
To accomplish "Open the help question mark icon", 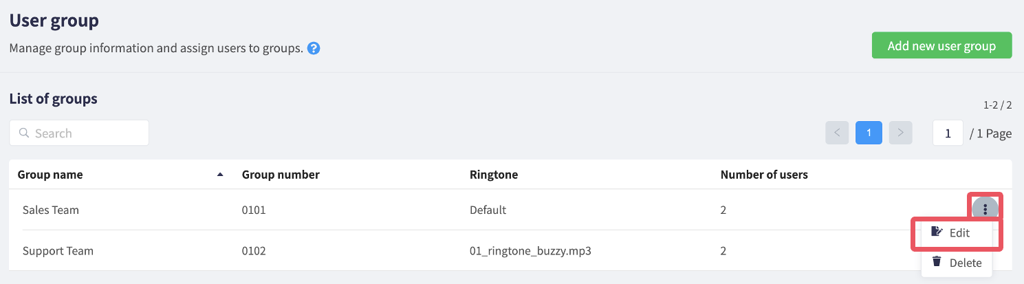I will click(x=314, y=49).
